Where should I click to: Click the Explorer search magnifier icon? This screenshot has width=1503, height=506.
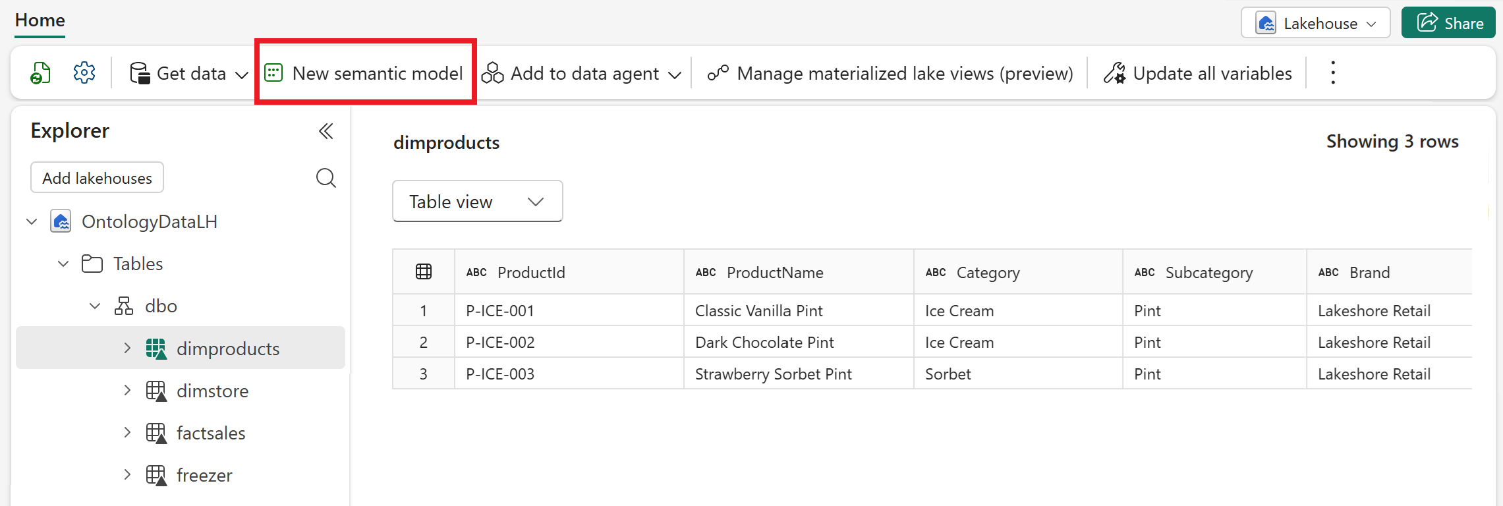(x=326, y=178)
